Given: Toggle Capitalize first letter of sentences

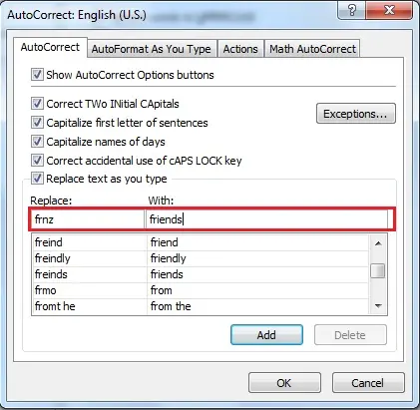Looking at the screenshot, I should click(37, 123).
